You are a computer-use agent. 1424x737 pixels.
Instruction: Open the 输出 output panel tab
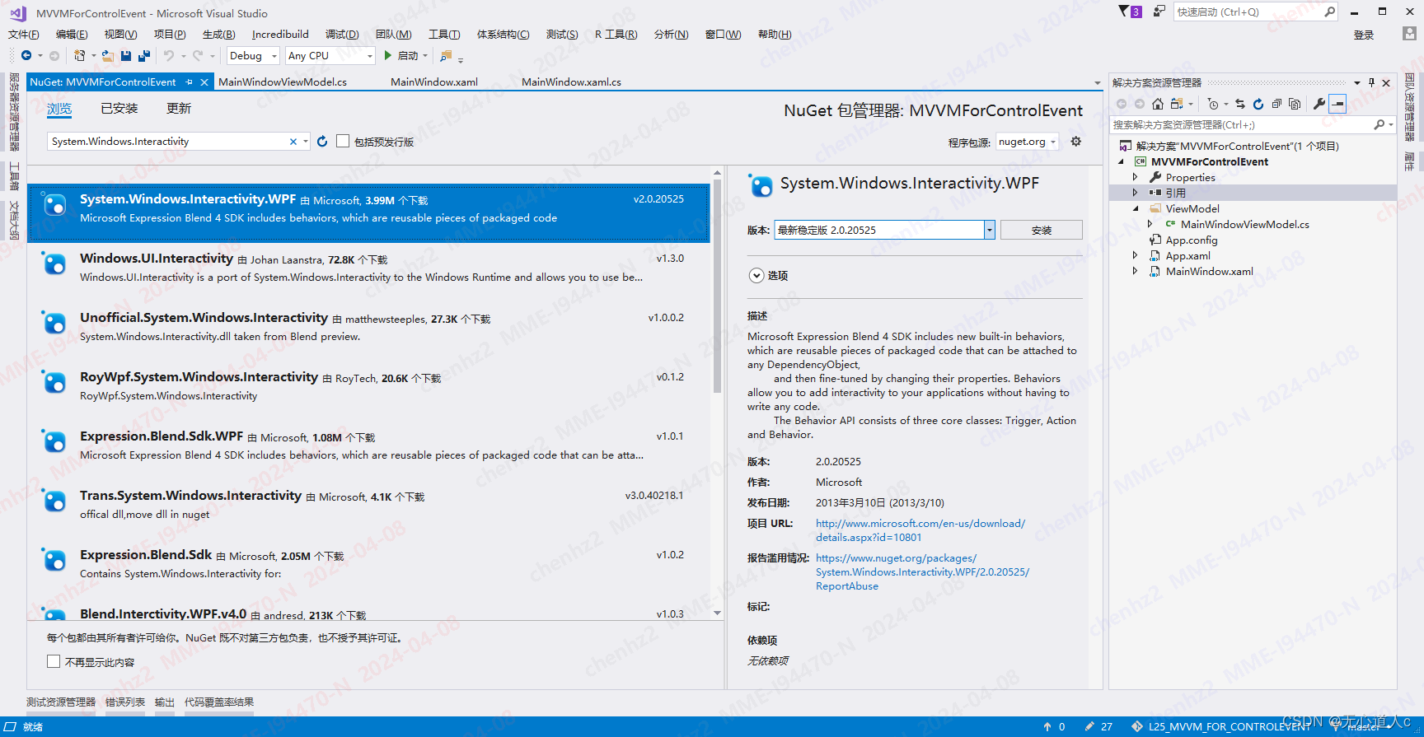point(165,702)
